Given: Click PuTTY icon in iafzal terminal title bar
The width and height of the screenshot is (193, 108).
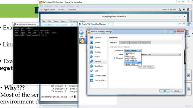Looking at the screenshot, I should [x=14, y=24].
